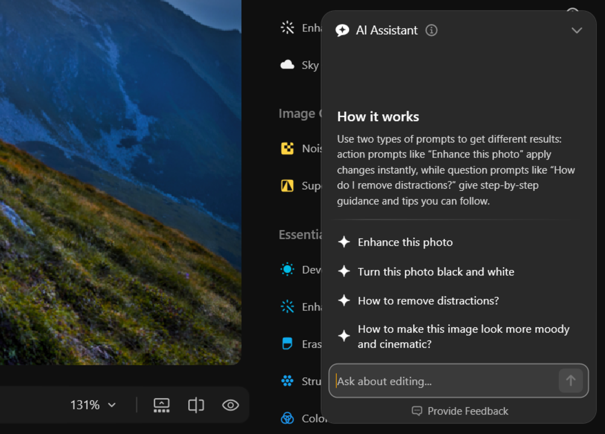Click the AI Assistant chat bubble icon
The image size is (605, 434).
click(342, 30)
